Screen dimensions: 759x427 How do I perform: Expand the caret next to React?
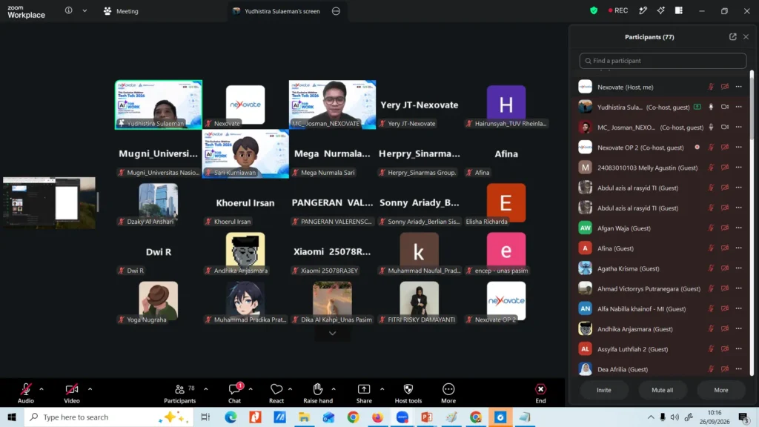pyautogui.click(x=290, y=388)
